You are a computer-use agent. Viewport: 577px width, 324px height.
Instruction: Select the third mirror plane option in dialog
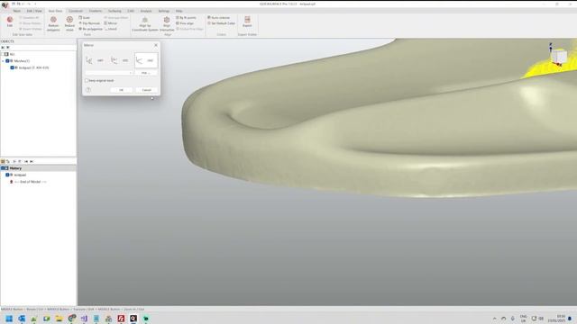click(146, 60)
